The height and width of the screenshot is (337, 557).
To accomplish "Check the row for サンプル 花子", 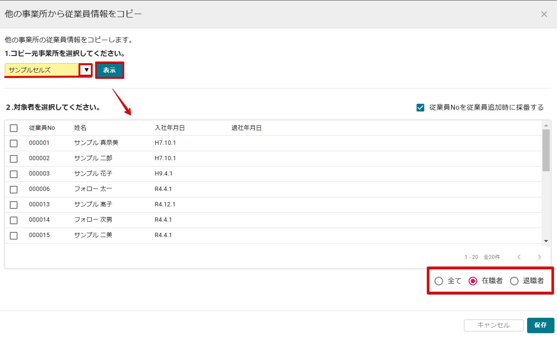I will pyautogui.click(x=14, y=174).
